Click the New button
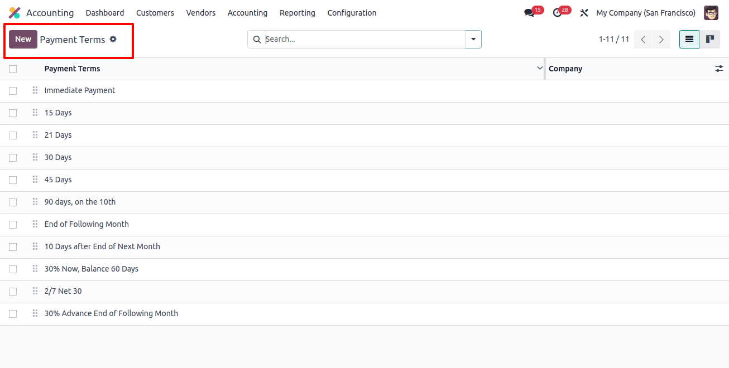This screenshot has width=729, height=368. 23,39
